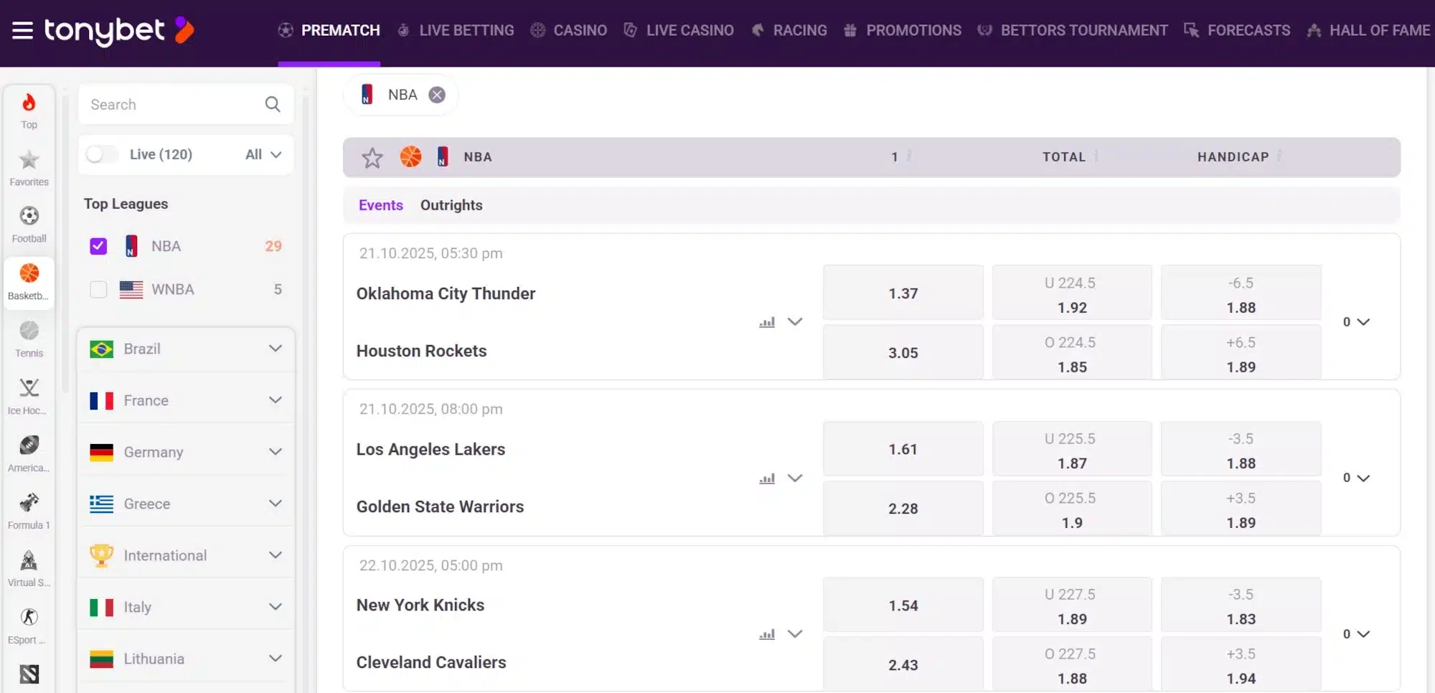Open more-bets 0 dropdown for Knicks game
The image size is (1435, 693).
click(1356, 634)
